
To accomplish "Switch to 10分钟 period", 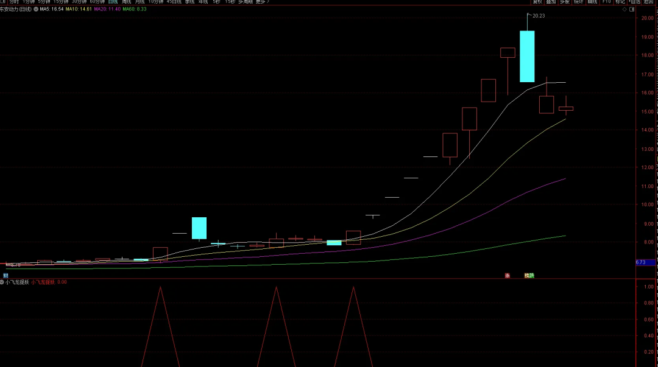I will [x=156, y=2].
